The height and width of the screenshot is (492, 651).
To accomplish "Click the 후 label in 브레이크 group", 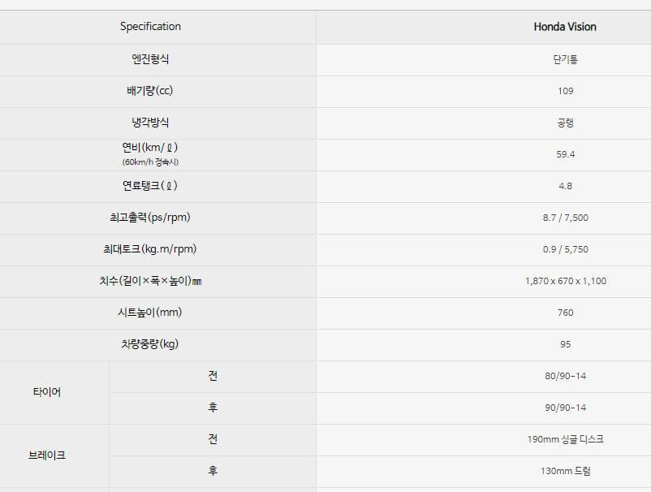I will [x=213, y=470].
